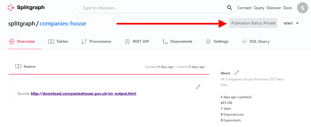Screen dimensions: 311x127
Task: Edit the About description pencil icon
Action: [237, 73]
